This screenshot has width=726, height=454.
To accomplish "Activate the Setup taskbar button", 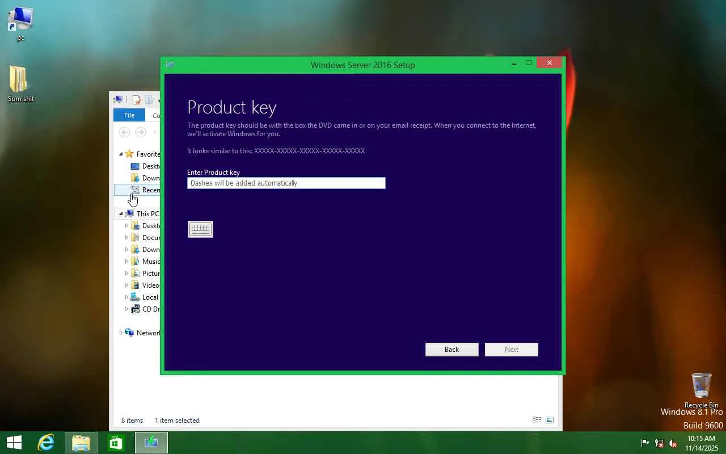I will point(151,443).
